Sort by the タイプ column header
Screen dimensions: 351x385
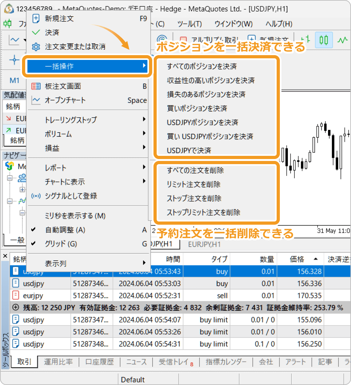[x=207, y=259]
